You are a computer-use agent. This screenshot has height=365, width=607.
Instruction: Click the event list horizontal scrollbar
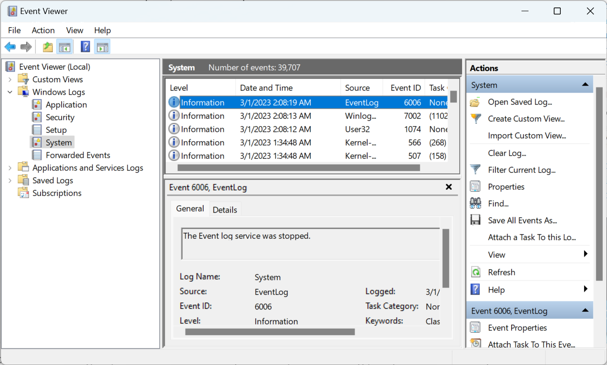pyautogui.click(x=299, y=167)
